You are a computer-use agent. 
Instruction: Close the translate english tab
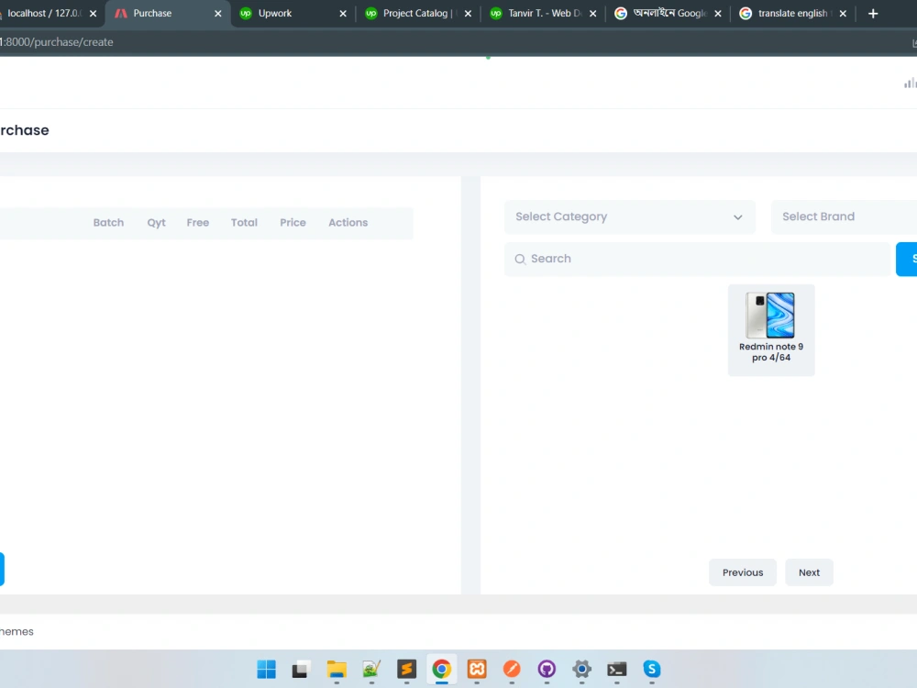[x=843, y=14]
